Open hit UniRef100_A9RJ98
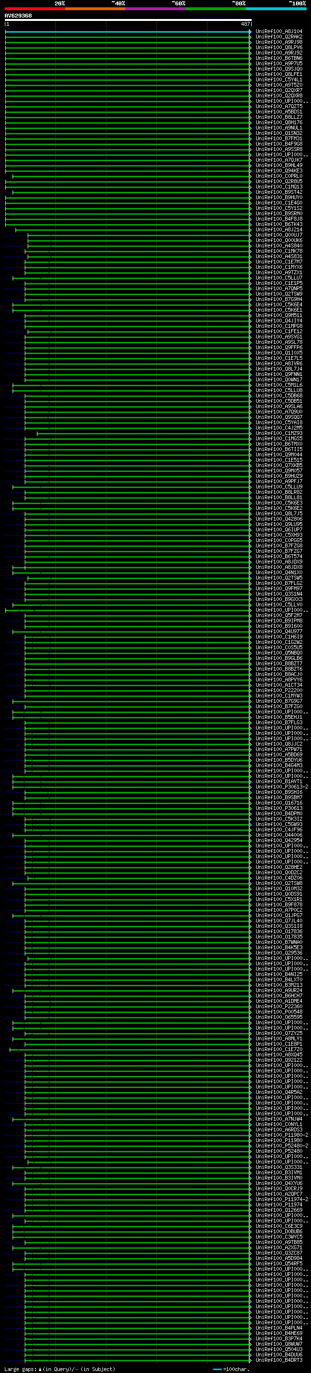311x1373 pixels. coord(279,42)
